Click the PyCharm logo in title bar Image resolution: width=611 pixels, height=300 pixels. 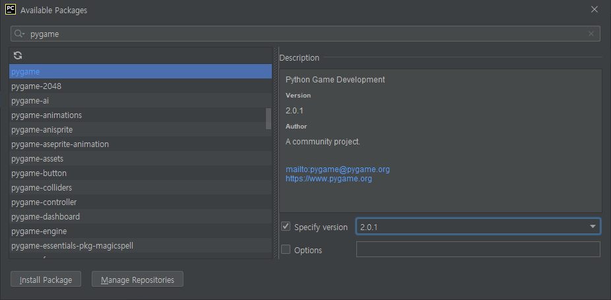tap(11, 9)
